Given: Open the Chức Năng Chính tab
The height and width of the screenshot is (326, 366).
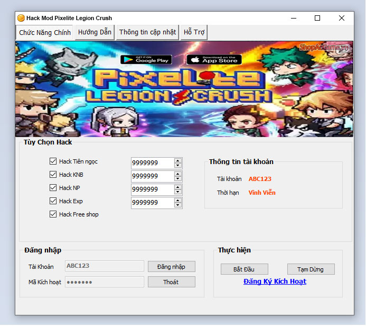Looking at the screenshot, I should tap(45, 32).
